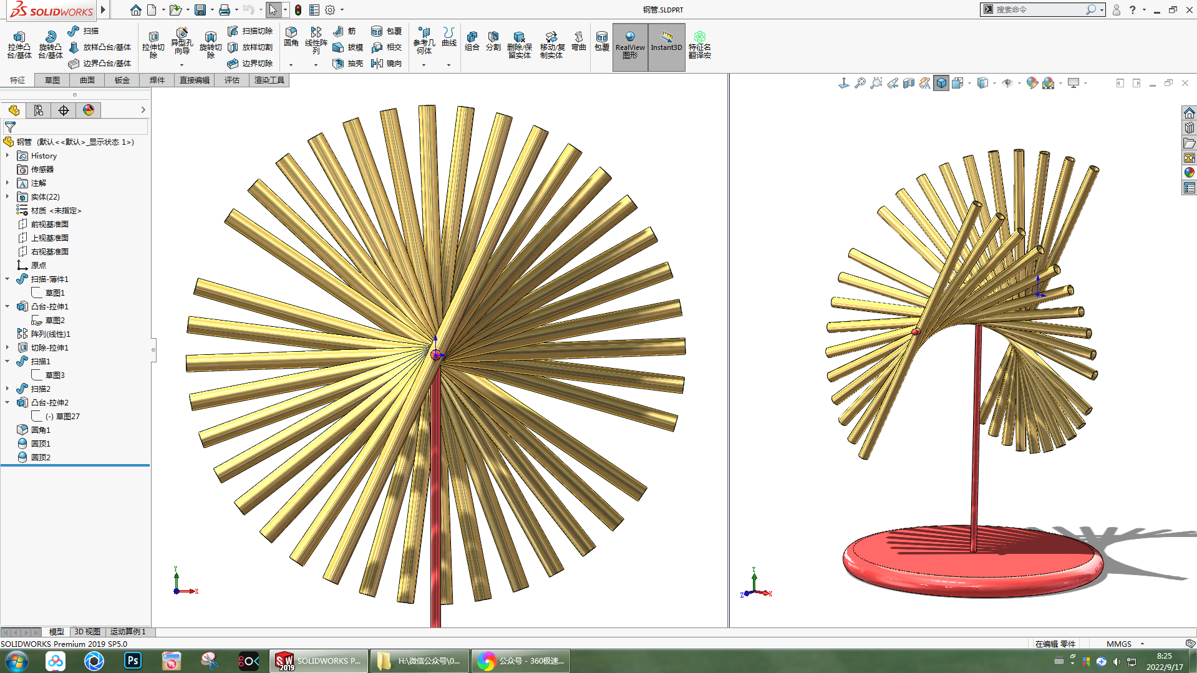
Task: Open the 钣金 sheet metal tab
Action: point(122,80)
